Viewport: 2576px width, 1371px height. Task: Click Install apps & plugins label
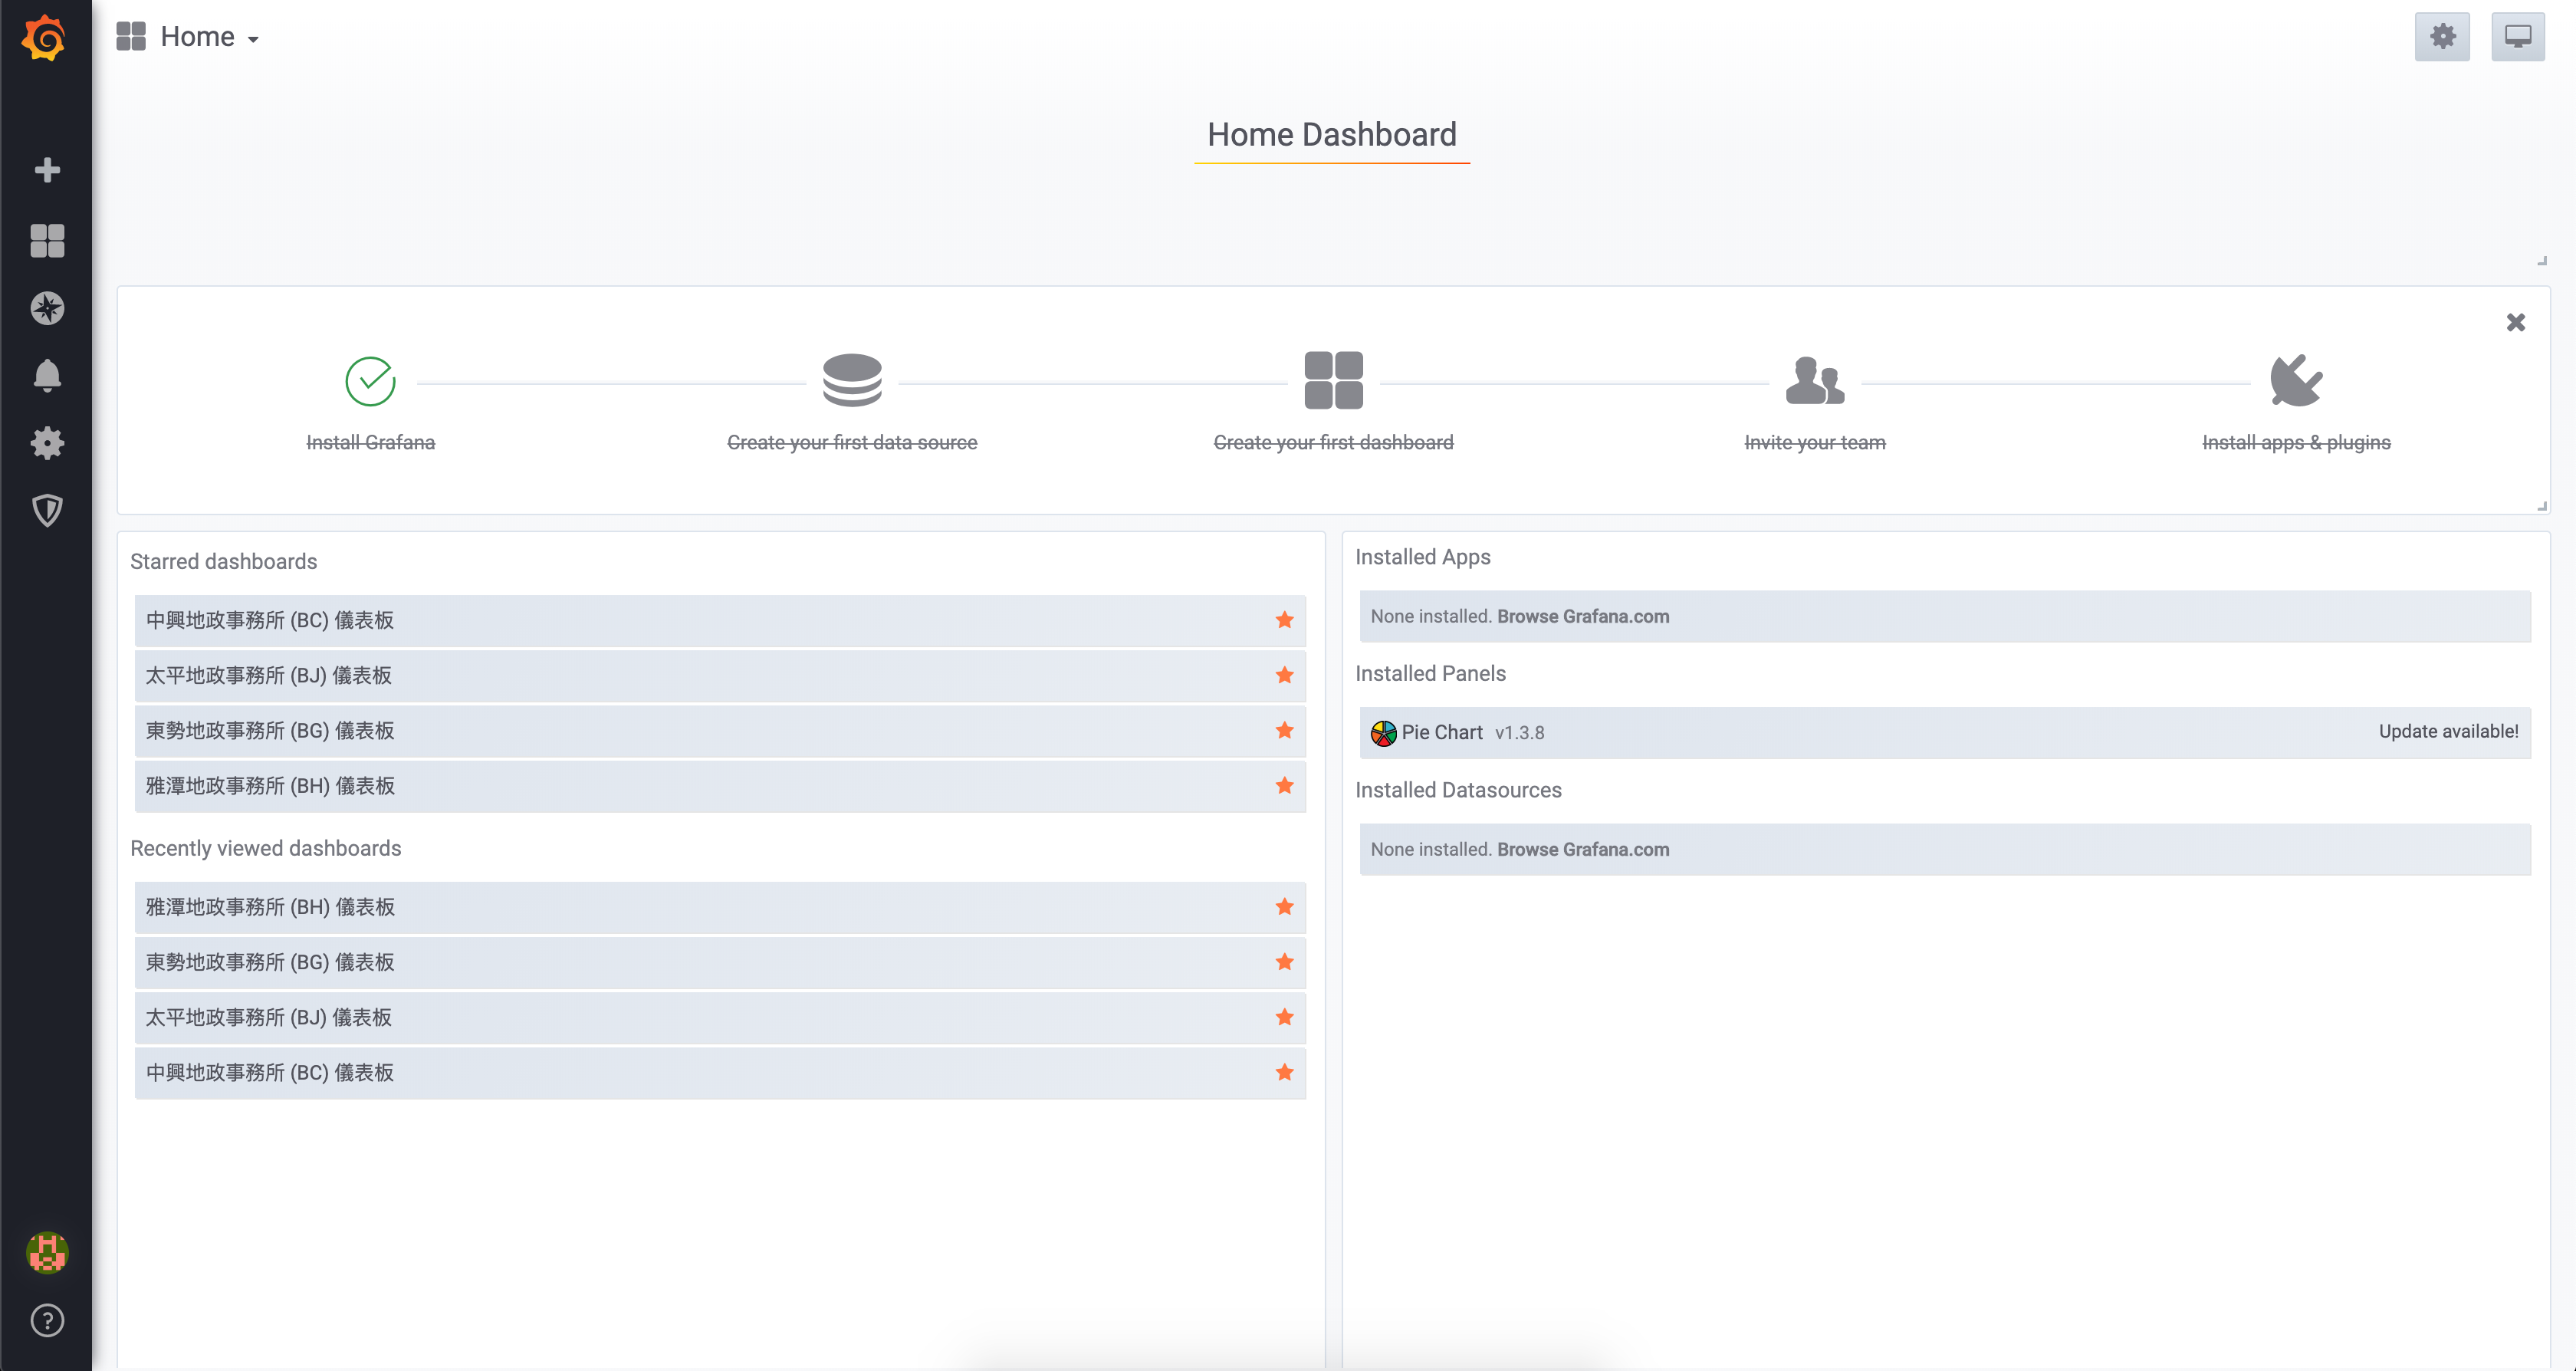point(2296,442)
